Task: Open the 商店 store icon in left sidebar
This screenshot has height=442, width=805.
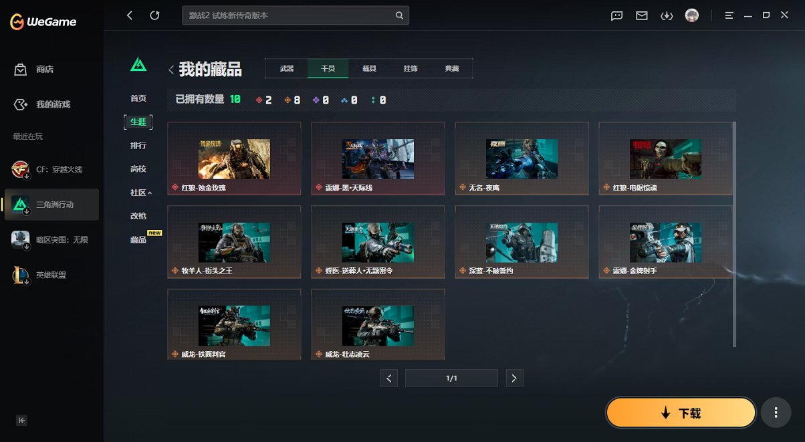Action: (x=22, y=69)
